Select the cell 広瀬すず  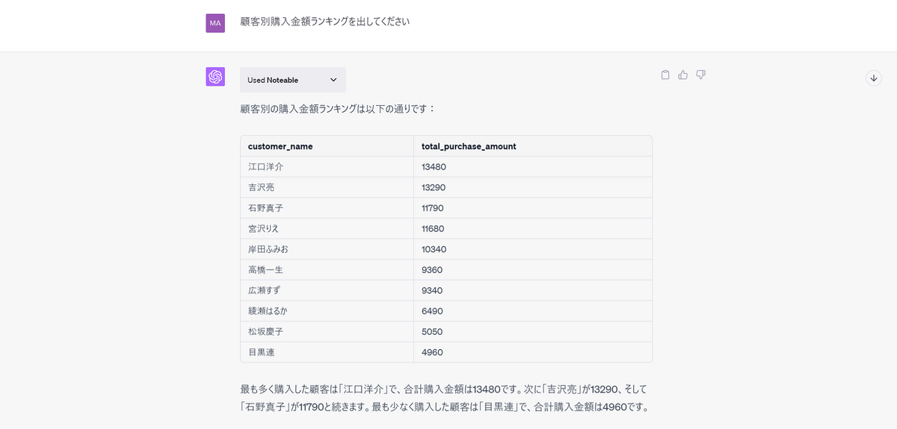point(327,290)
